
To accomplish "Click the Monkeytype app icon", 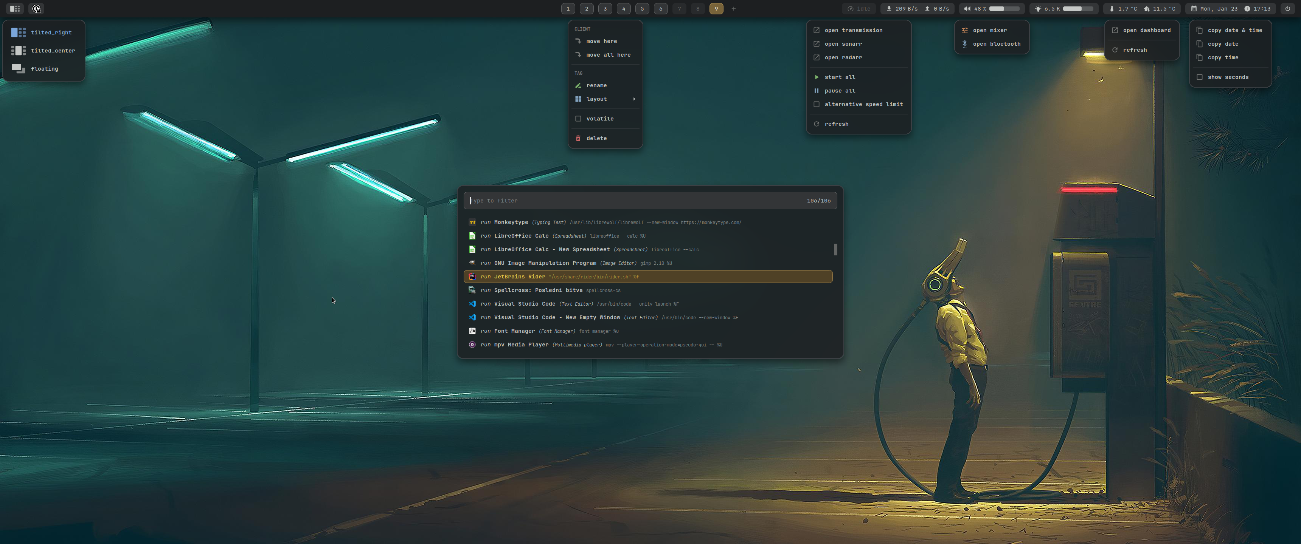I will coord(472,222).
